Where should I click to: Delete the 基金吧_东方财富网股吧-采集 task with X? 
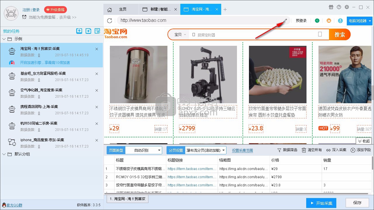tap(97, 74)
